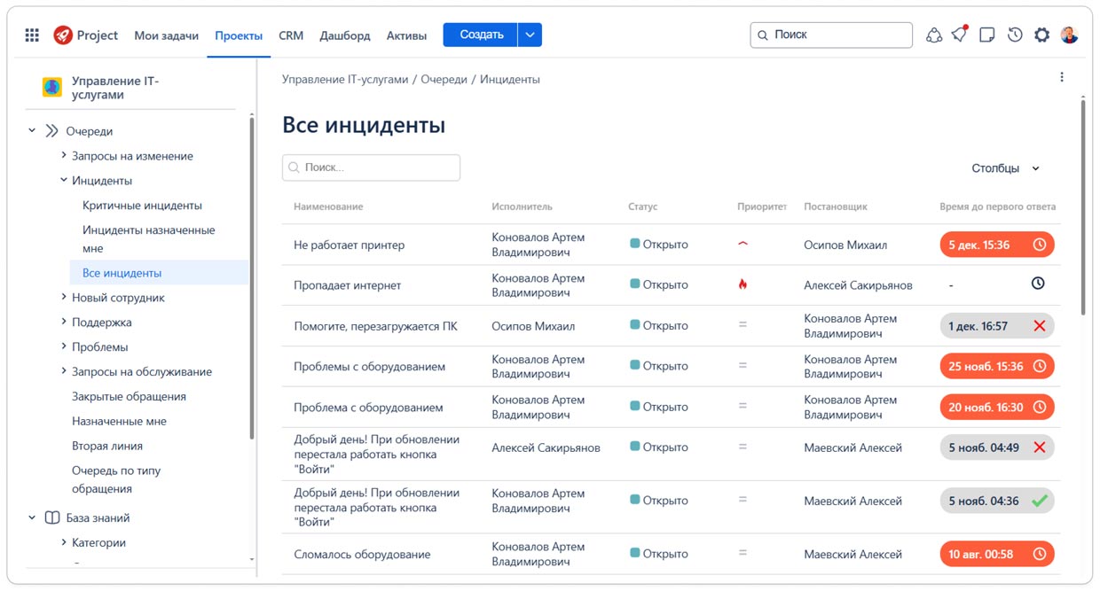This screenshot has height=591, width=1100.
Task: Open the notes icon in header
Action: point(986,35)
